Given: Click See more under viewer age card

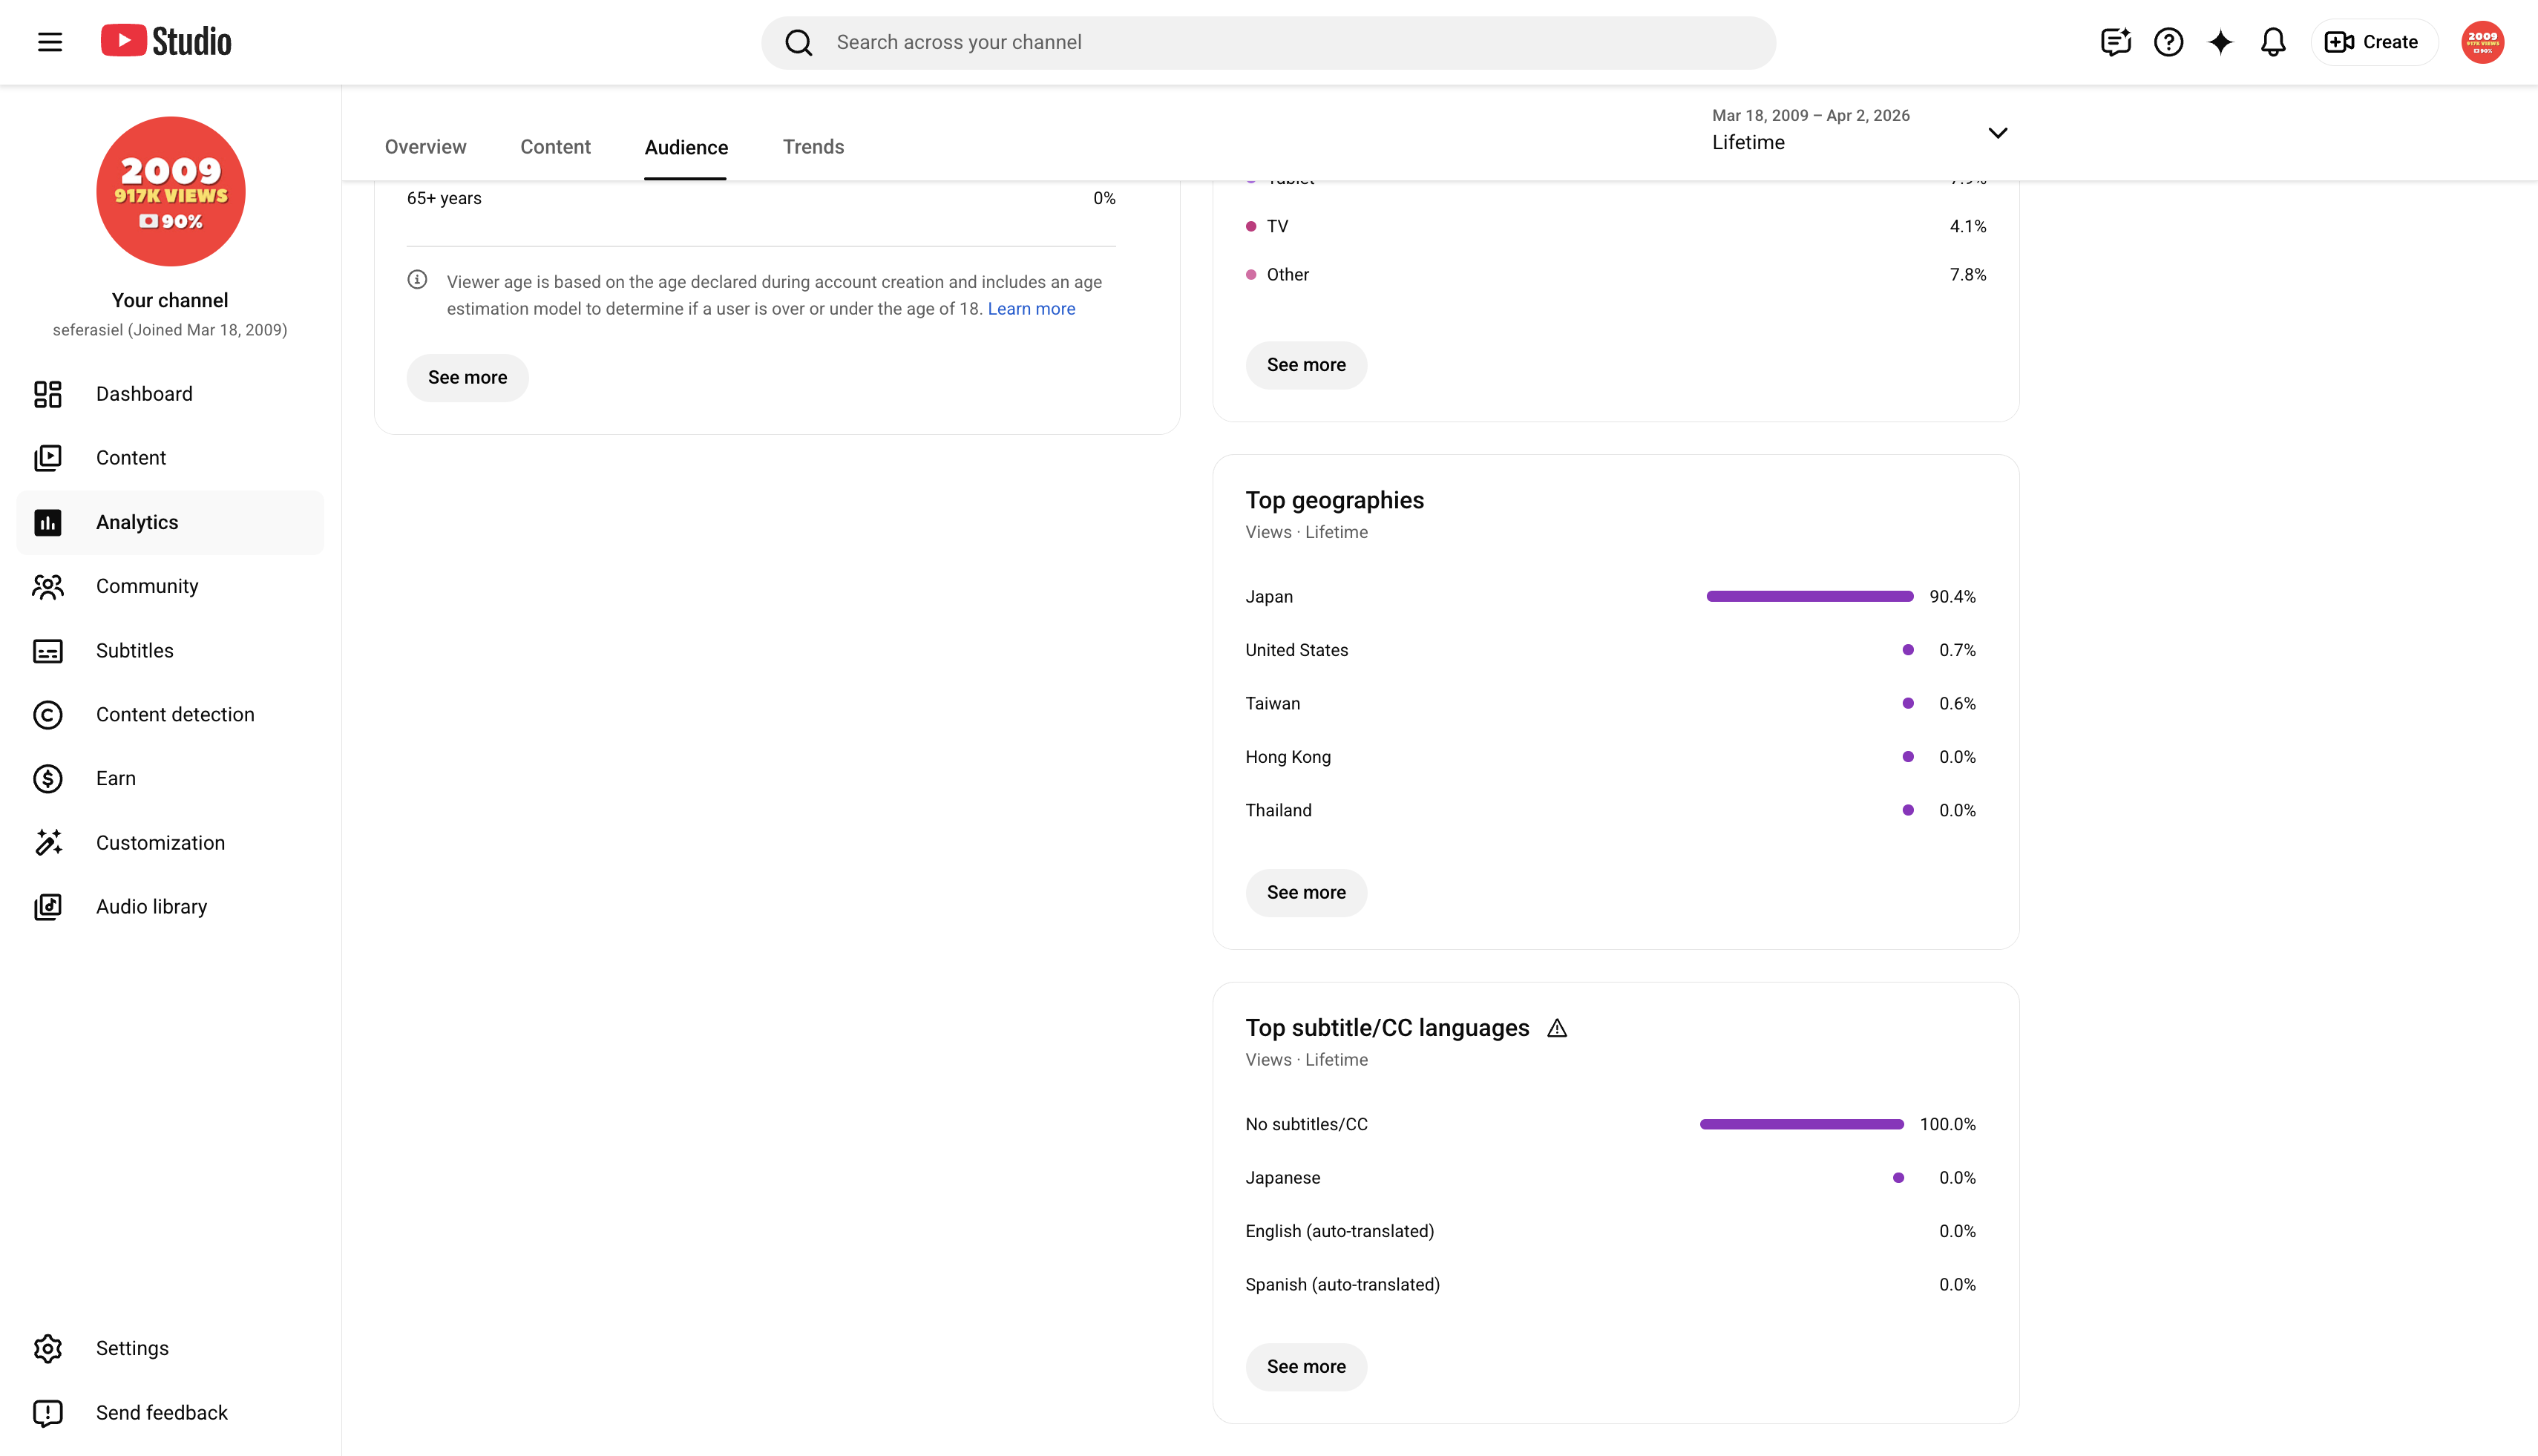Looking at the screenshot, I should point(467,378).
